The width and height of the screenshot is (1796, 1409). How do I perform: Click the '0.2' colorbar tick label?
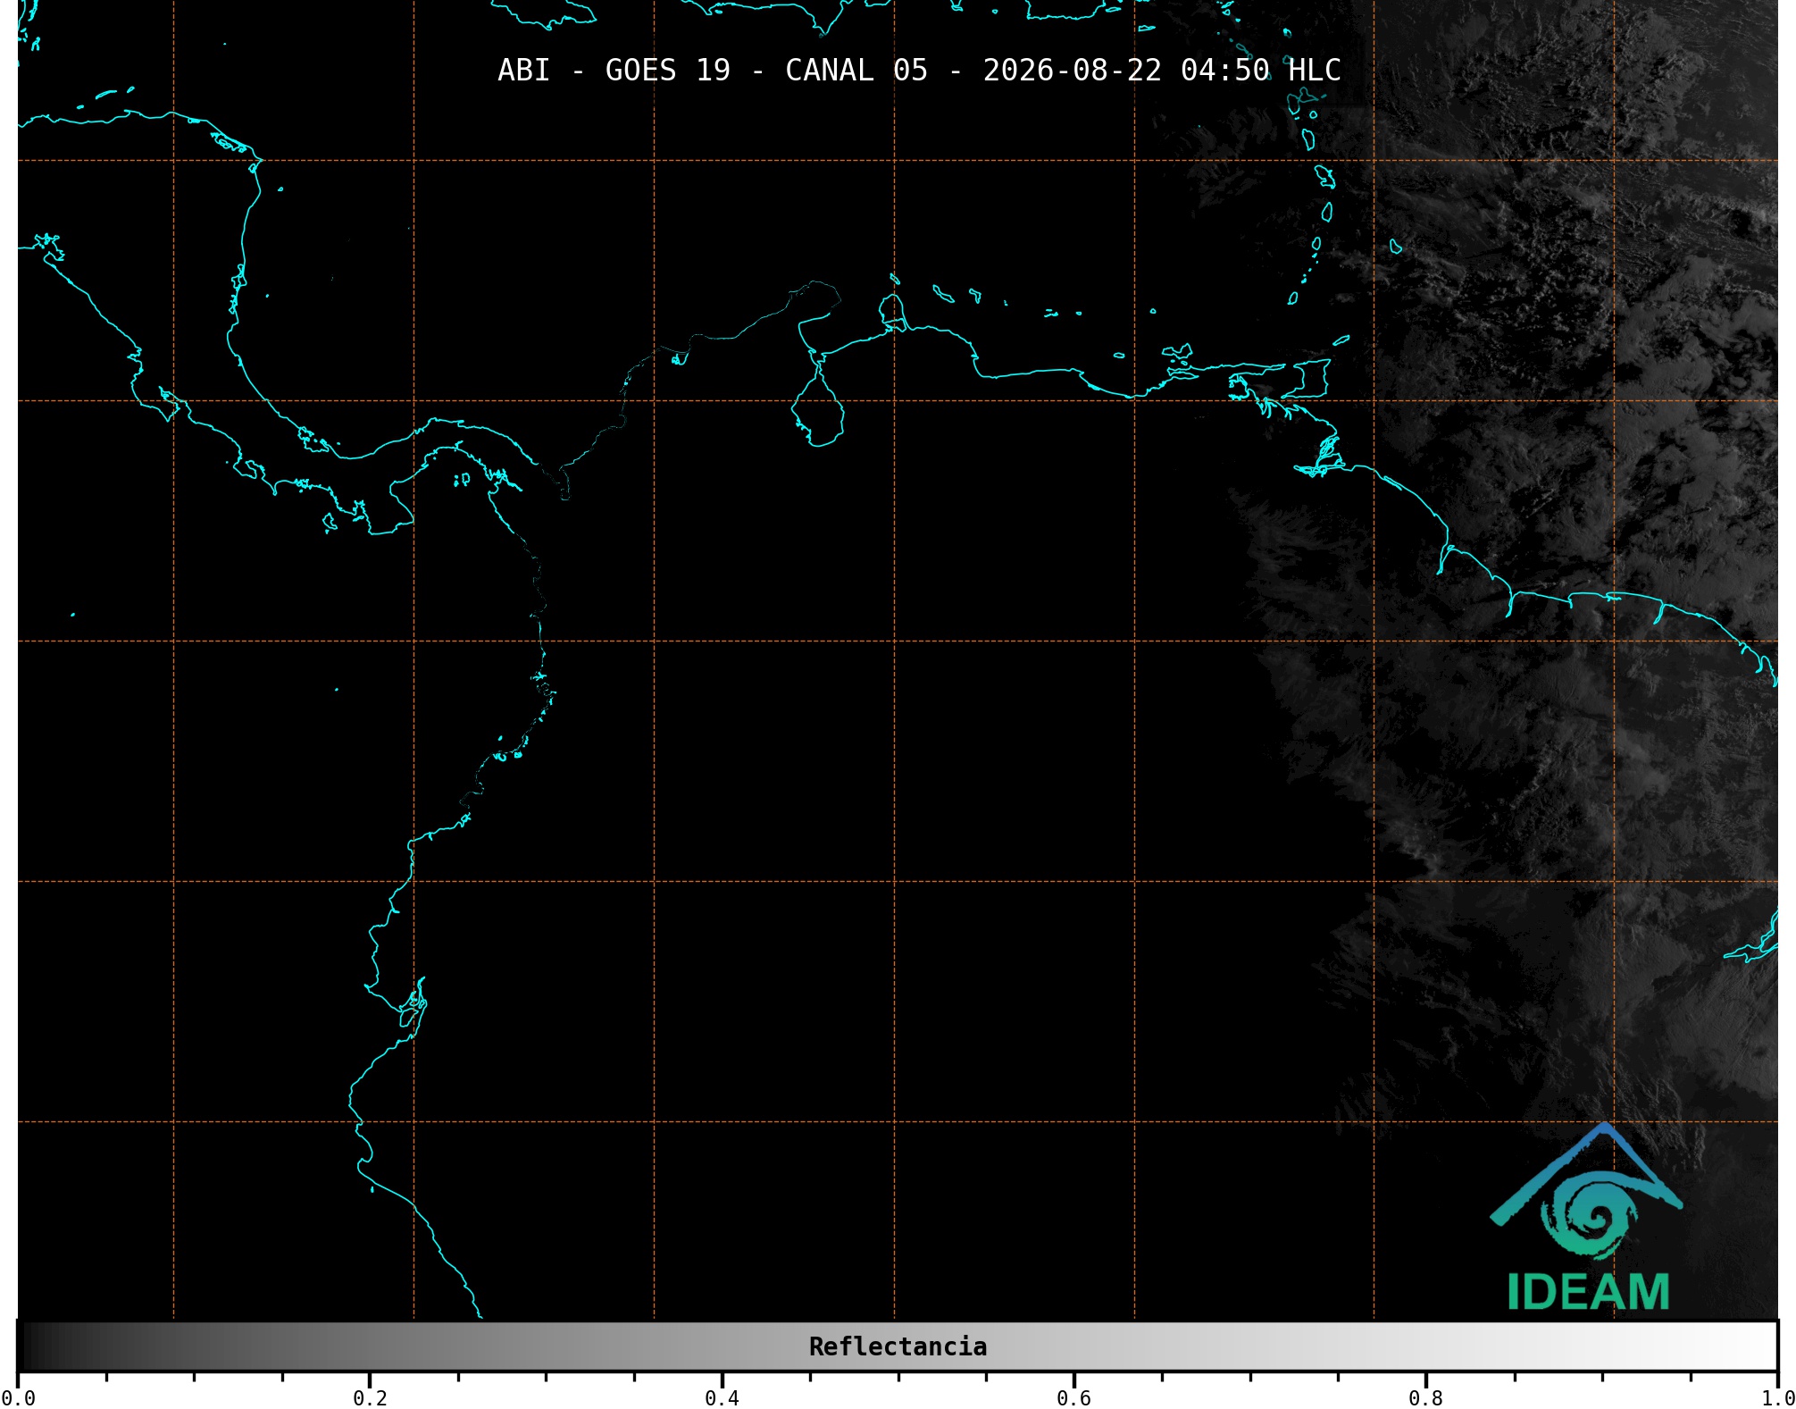click(x=370, y=1398)
